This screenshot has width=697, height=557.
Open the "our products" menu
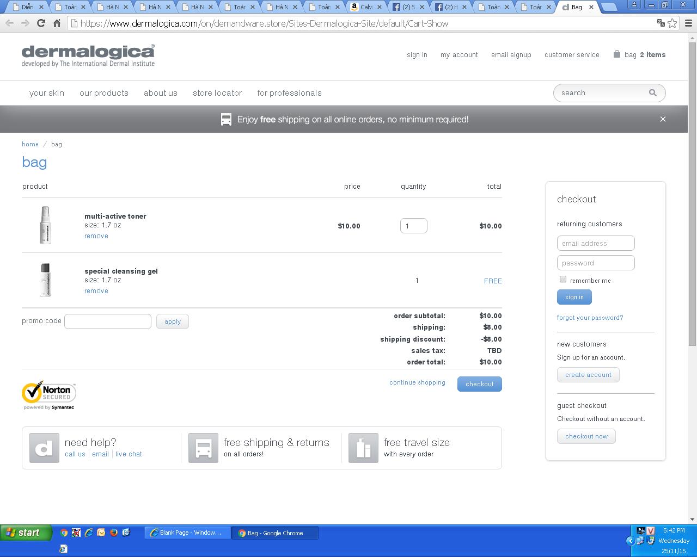click(x=104, y=93)
